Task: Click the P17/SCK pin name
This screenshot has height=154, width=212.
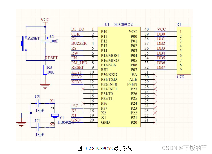Action: (x=108, y=65)
